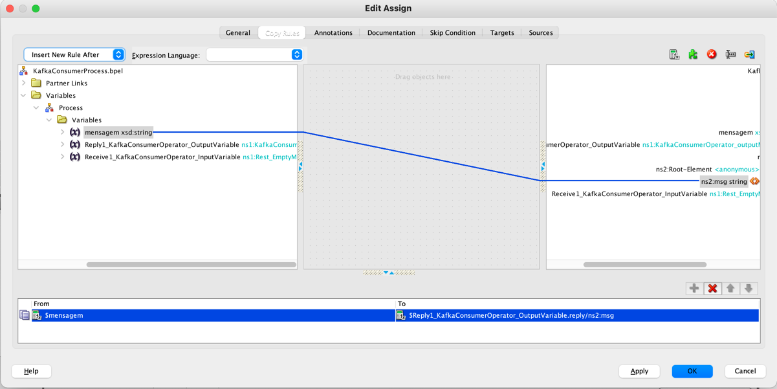Select ns2:Root-Element in right tree
This screenshot has width=777, height=389.
click(x=707, y=169)
